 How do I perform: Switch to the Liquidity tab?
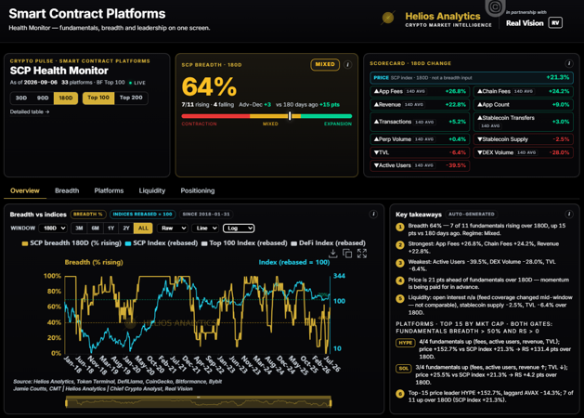152,190
